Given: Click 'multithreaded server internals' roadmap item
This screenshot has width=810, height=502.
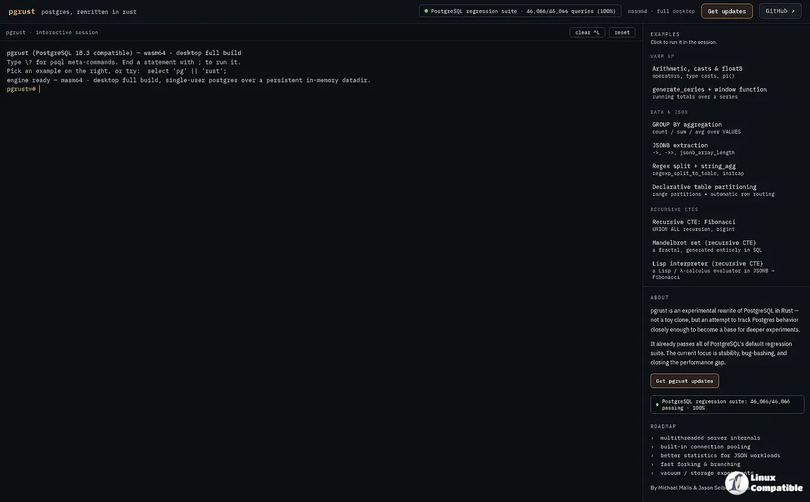Looking at the screenshot, I should coord(710,438).
